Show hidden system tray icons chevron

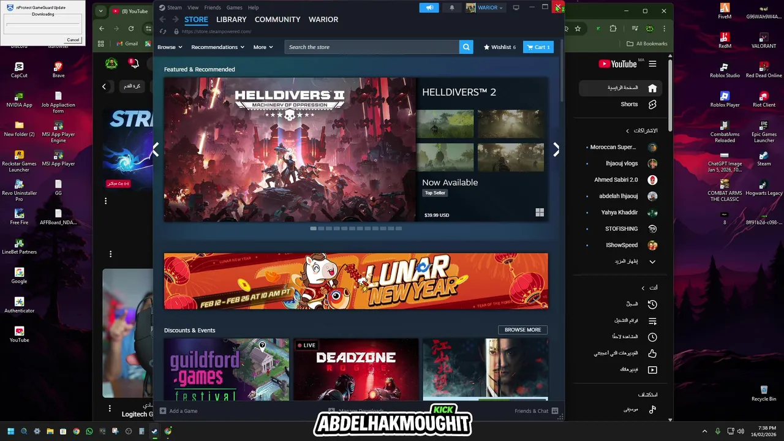[x=704, y=431]
